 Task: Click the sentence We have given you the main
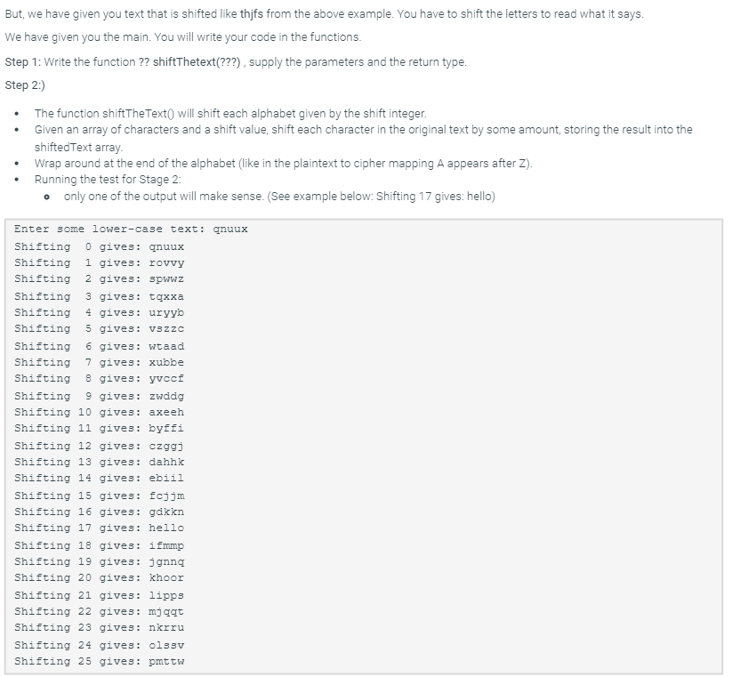coord(78,36)
